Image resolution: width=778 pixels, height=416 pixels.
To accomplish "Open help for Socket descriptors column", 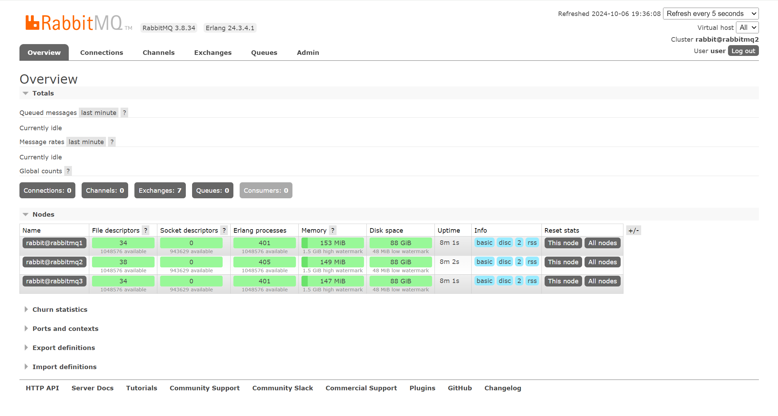I will pyautogui.click(x=224, y=230).
